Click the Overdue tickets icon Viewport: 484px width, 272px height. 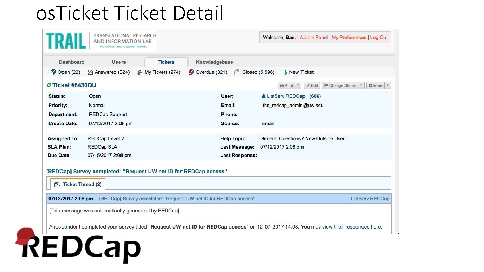(191, 72)
